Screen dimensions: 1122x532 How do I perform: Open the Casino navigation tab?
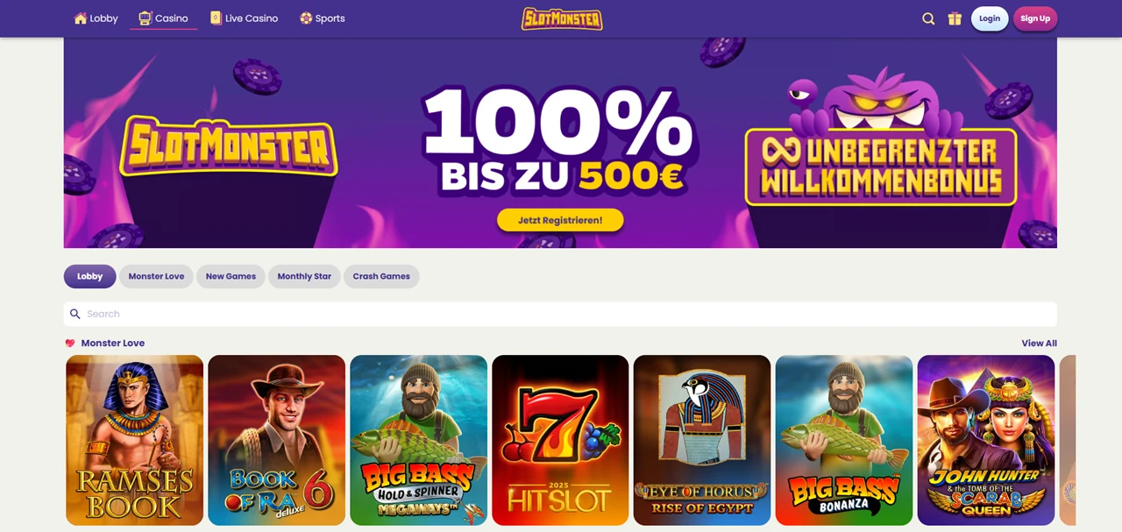(x=164, y=18)
